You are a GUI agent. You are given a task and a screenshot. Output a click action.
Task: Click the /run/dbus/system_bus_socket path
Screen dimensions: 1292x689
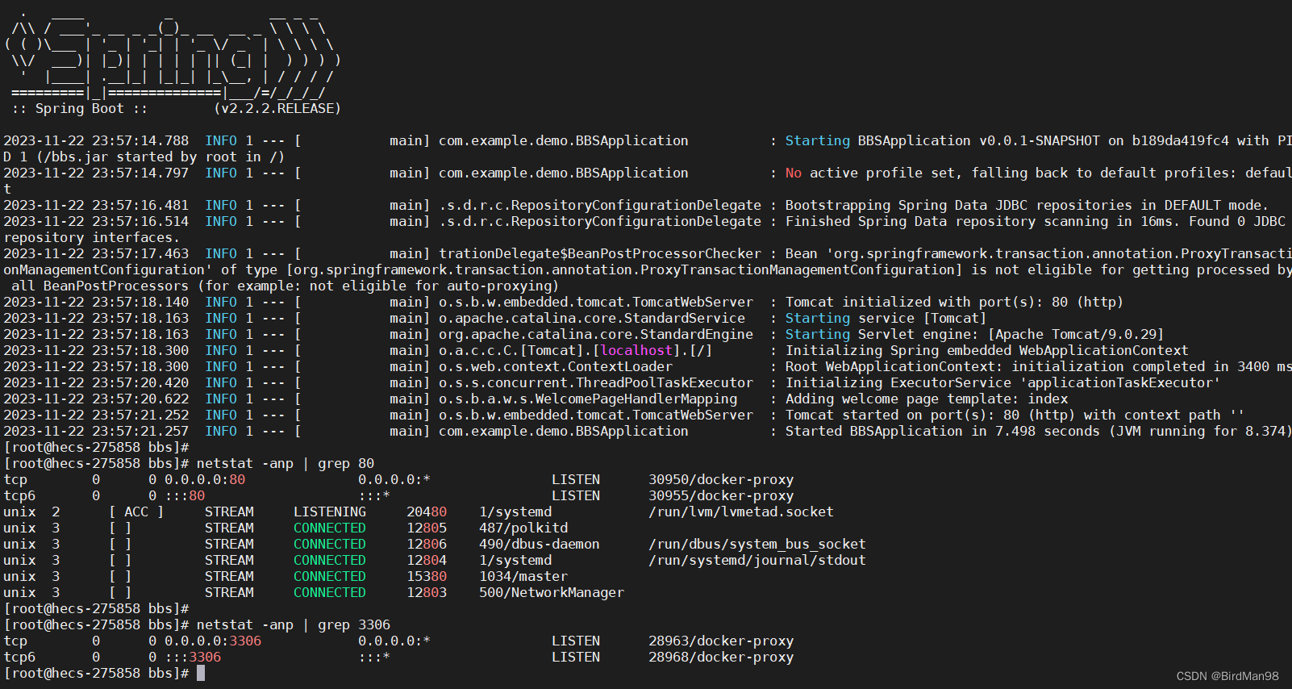757,544
